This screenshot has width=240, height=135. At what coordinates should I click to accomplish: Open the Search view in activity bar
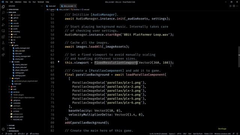(x=3, y=13)
